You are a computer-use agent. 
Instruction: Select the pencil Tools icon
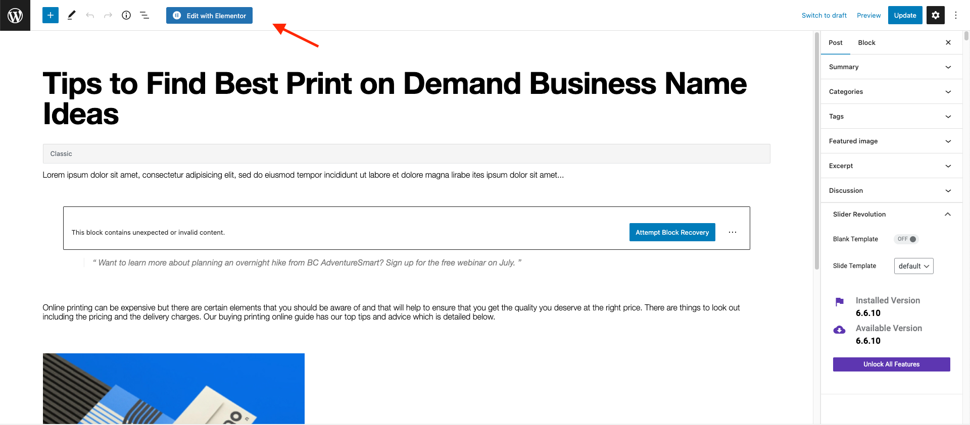pos(71,15)
